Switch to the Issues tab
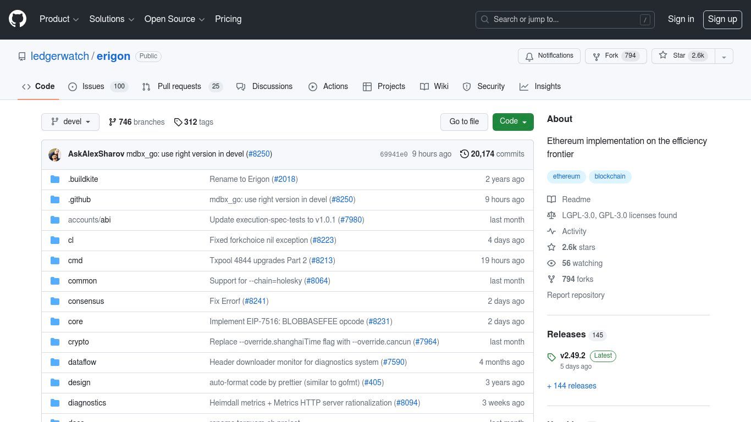Image resolution: width=751 pixels, height=422 pixels. 98,86
